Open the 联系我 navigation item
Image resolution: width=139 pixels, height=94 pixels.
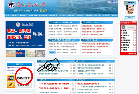pyautogui.click(x=114, y=15)
